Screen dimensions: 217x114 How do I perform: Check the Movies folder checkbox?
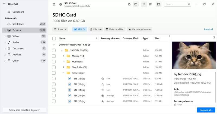point(54,56)
